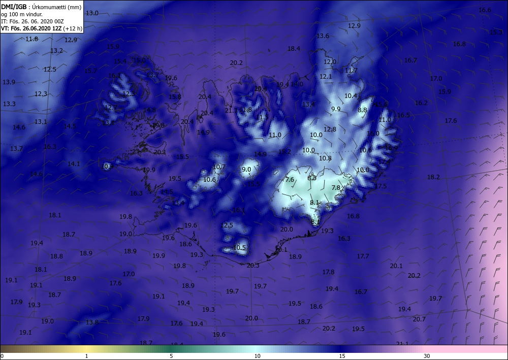Click the color scale label "30"
The height and width of the screenshot is (360, 508).
[x=427, y=356]
